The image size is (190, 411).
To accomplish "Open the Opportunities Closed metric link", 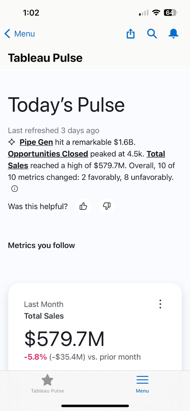I will [x=48, y=154].
